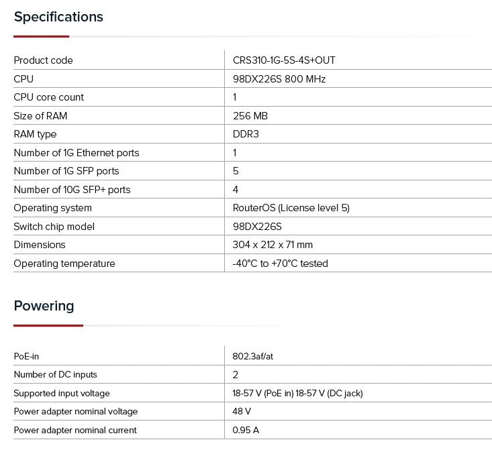This screenshot has width=492, height=452.
Task: Select the dimensions value 304 x 212 x 71 mm
Action: (273, 245)
